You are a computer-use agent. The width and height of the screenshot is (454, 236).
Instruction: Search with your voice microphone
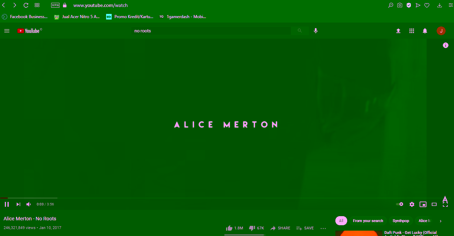tap(316, 31)
